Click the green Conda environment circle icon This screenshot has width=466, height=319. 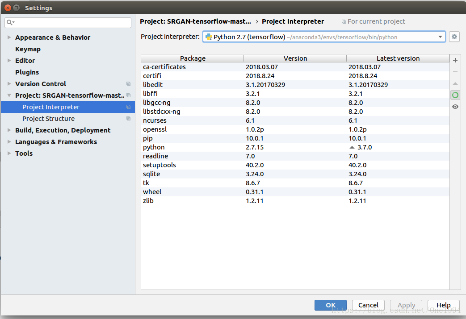click(x=455, y=95)
